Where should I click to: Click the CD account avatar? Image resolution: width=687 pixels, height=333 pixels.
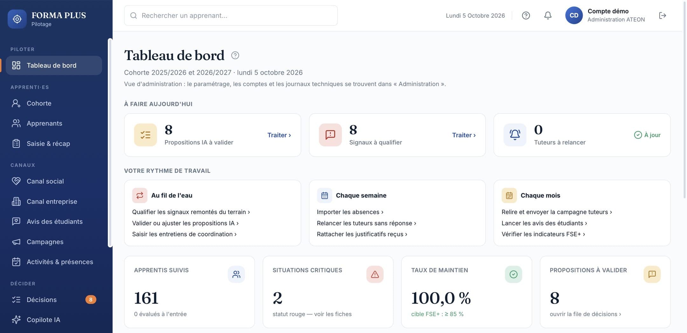[574, 15]
